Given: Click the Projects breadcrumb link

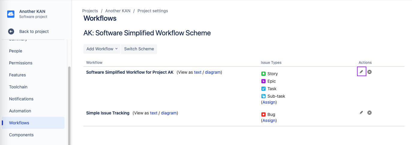Looking at the screenshot, I should [x=90, y=11].
